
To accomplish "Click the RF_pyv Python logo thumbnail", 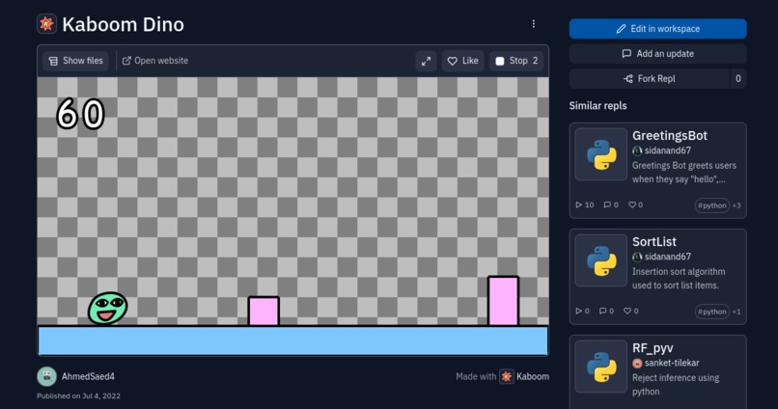I will click(600, 367).
